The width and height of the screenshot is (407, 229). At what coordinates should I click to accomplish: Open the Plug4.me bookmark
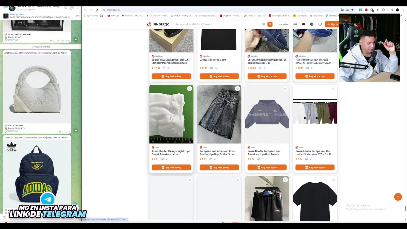(230, 16)
